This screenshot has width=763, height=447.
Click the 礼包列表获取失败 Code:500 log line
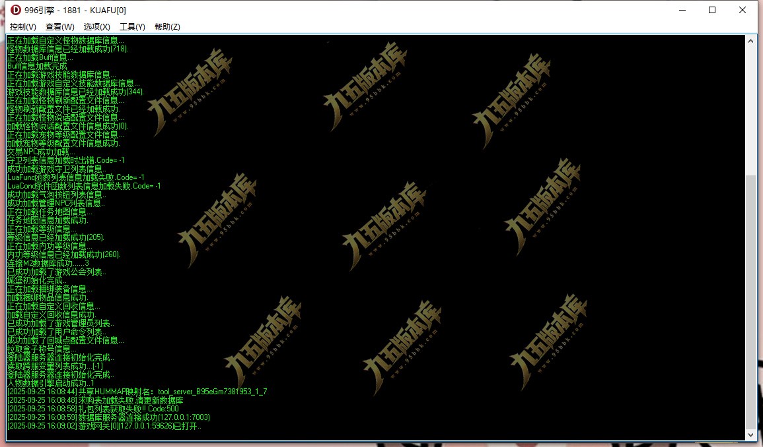pyautogui.click(x=93, y=409)
